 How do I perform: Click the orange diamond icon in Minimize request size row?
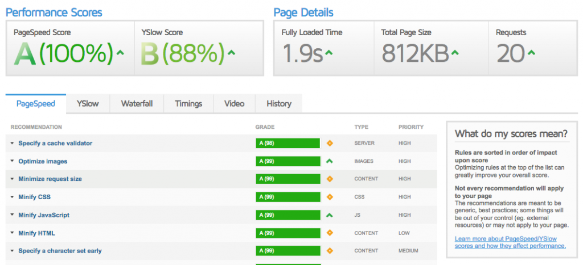330,179
